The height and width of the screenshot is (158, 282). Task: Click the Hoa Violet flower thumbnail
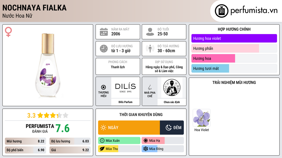[202, 118]
